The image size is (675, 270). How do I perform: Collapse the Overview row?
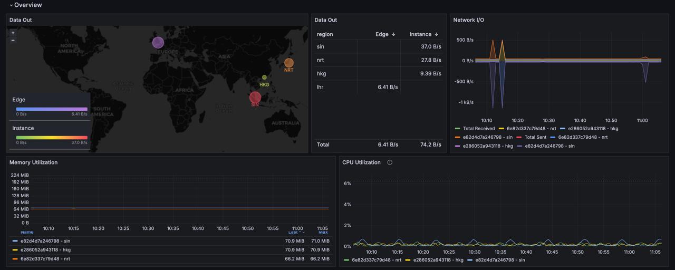pyautogui.click(x=11, y=5)
